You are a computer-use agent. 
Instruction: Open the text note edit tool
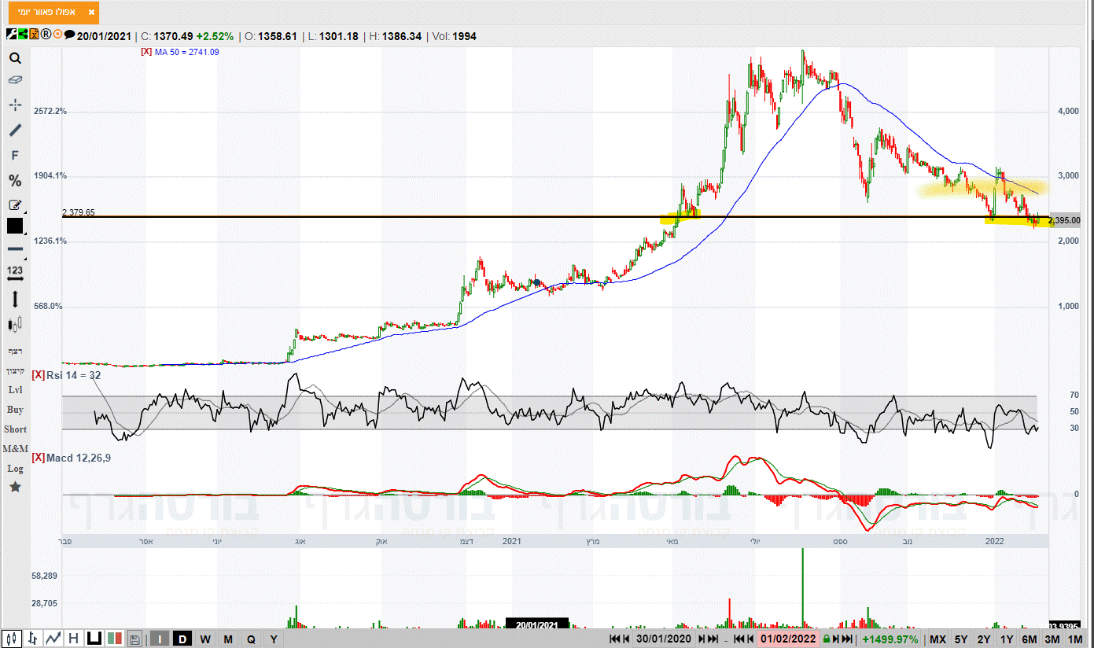point(15,205)
